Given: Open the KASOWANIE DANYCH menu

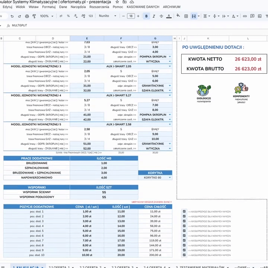Looking at the screenshot, I should pyautogui.click(x=143, y=7).
